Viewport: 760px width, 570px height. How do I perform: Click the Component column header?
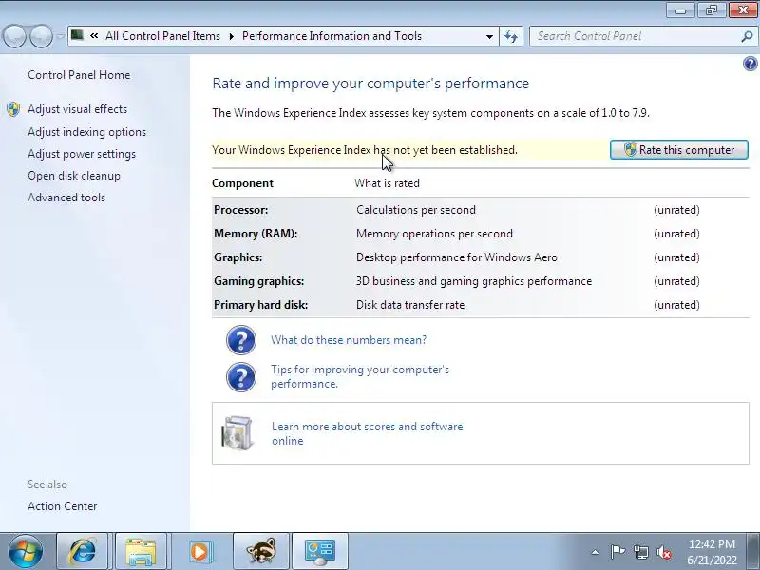[x=243, y=183]
